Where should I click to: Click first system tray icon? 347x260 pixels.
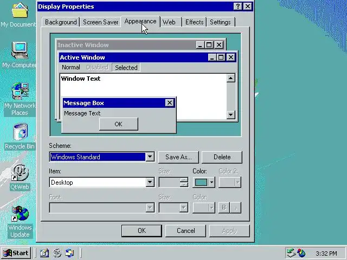291,253
